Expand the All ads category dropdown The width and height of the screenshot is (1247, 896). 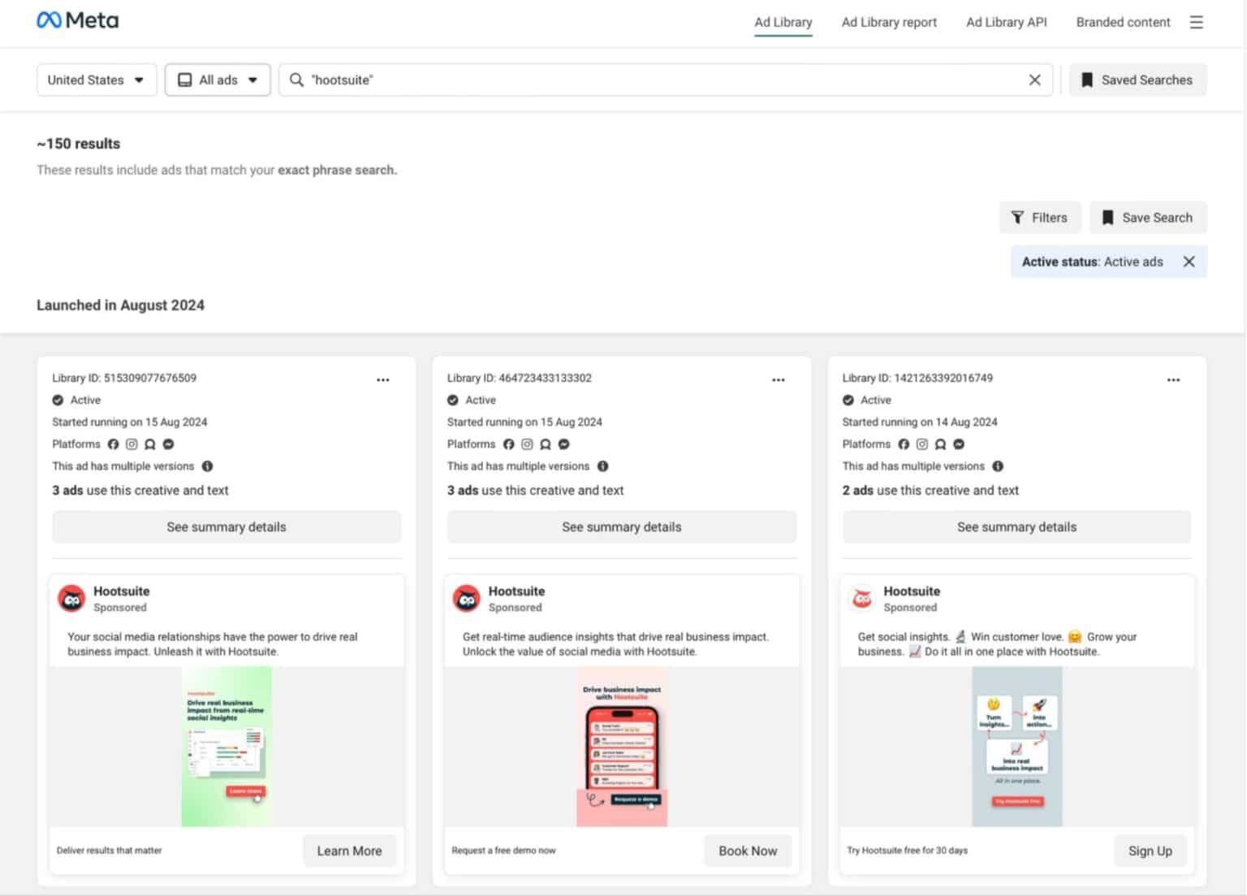pos(217,80)
